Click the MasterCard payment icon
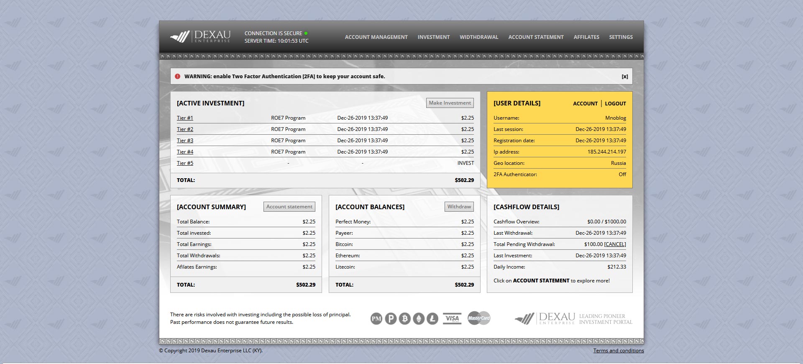The width and height of the screenshot is (803, 364). 479,318
